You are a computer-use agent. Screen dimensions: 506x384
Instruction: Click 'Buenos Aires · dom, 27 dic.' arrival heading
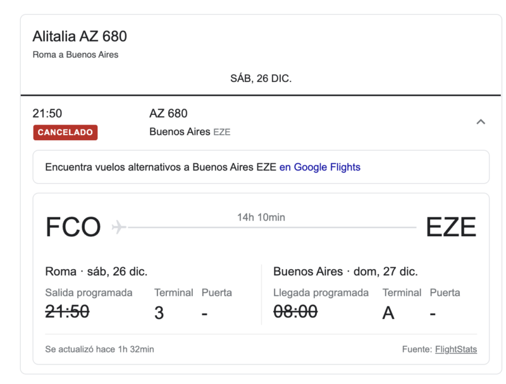coord(345,272)
